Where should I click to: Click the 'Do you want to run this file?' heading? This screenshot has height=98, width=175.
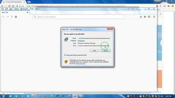(74, 34)
